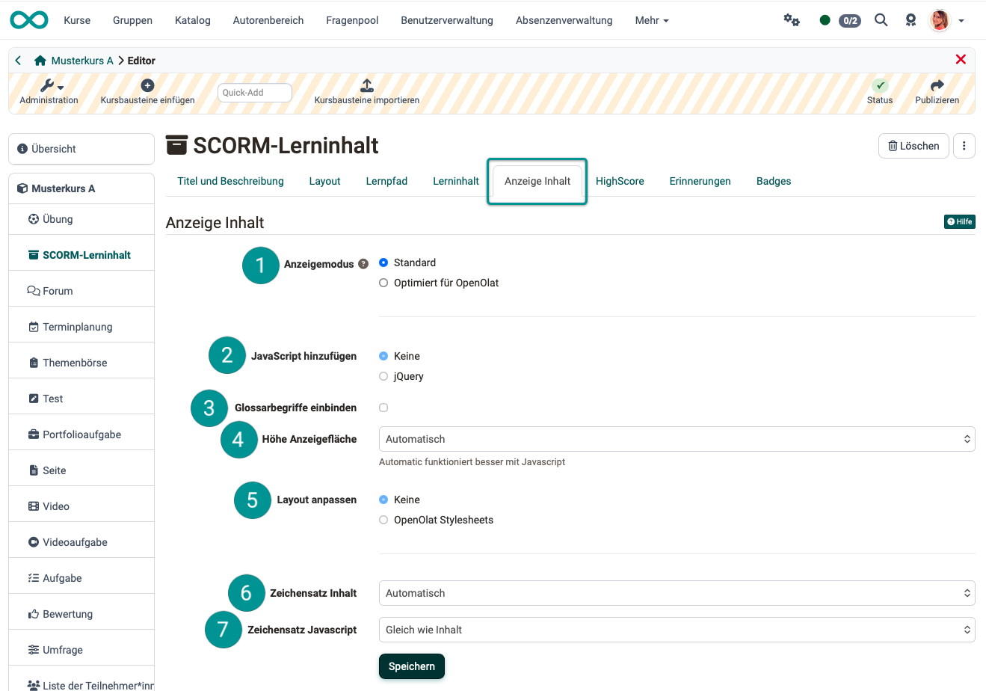Click the Publizieren arrow icon
The width and height of the screenshot is (986, 691).
coord(937,85)
